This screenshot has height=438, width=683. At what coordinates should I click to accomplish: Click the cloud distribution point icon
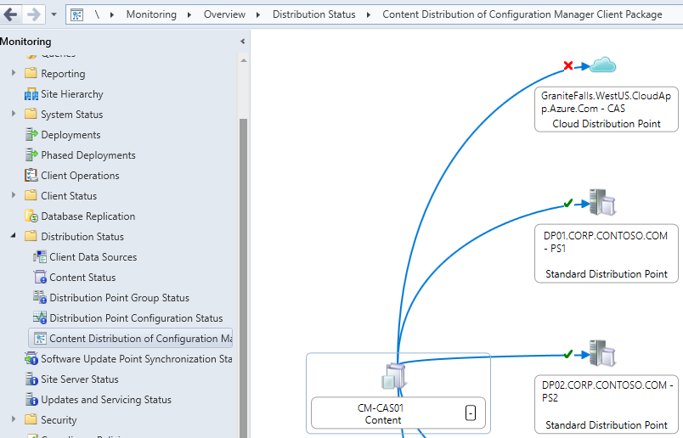603,65
